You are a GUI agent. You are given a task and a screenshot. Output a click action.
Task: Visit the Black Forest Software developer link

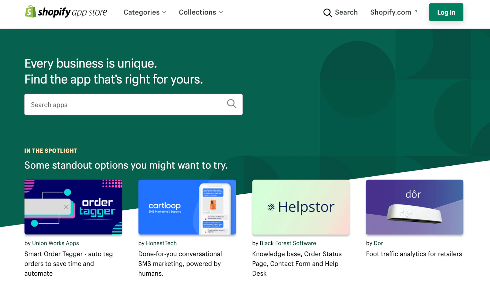point(288,243)
